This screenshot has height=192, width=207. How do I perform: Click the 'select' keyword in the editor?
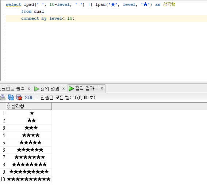tap(14, 4)
